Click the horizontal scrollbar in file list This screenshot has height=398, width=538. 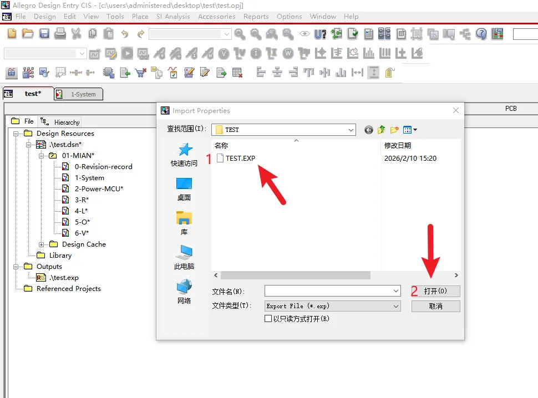(296, 275)
